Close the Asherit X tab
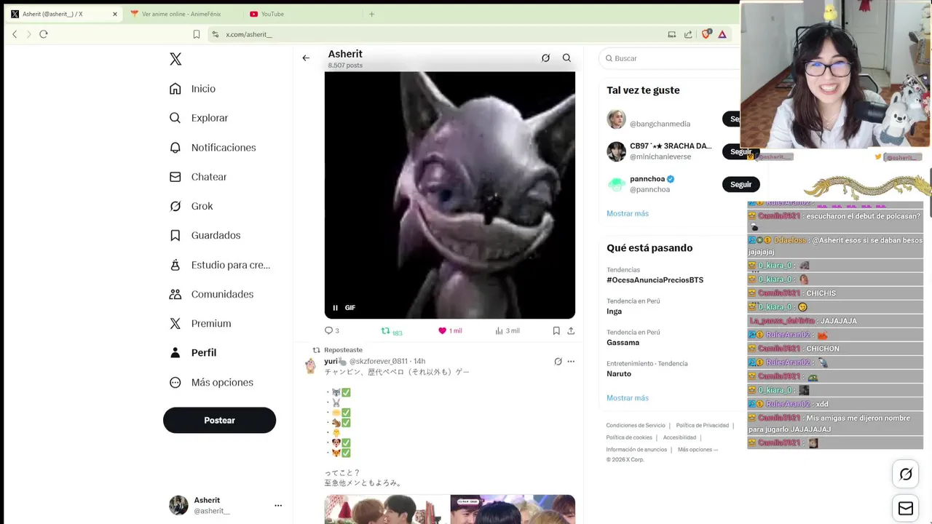932x524 pixels. [x=114, y=14]
